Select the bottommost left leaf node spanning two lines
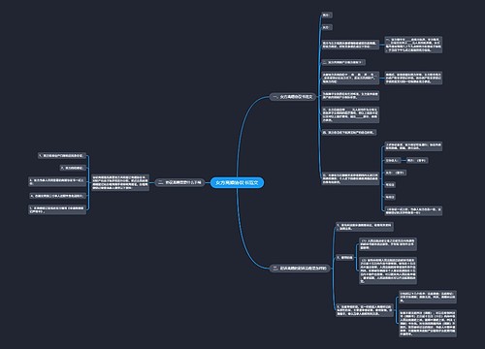The image size is (485, 349). click(x=57, y=209)
